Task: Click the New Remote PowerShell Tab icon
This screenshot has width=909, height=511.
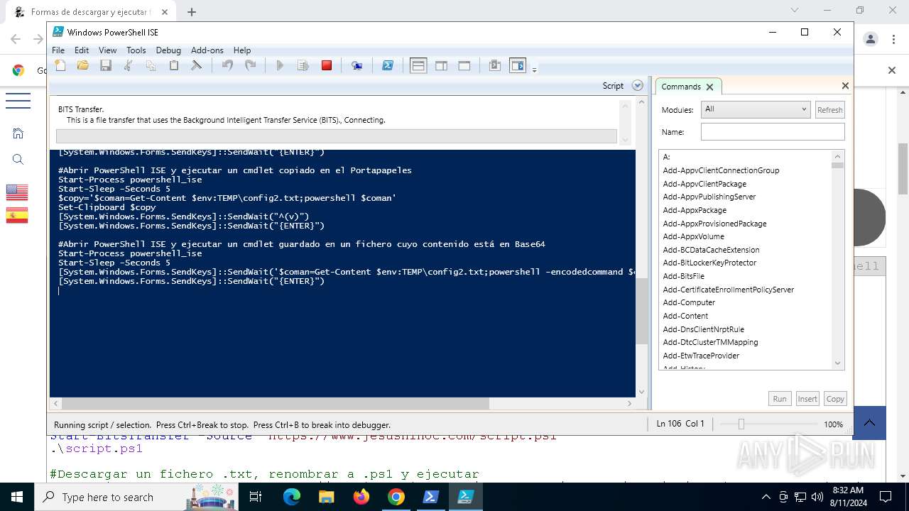Action: pyautogui.click(x=357, y=65)
